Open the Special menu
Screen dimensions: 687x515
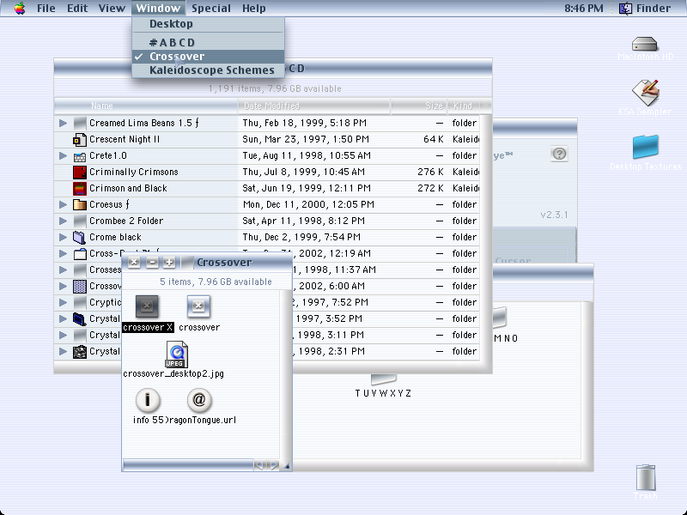tap(210, 9)
